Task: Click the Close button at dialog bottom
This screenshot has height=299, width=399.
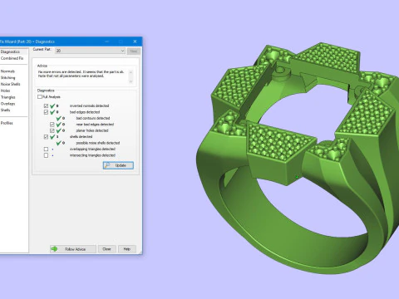Action: (x=106, y=249)
